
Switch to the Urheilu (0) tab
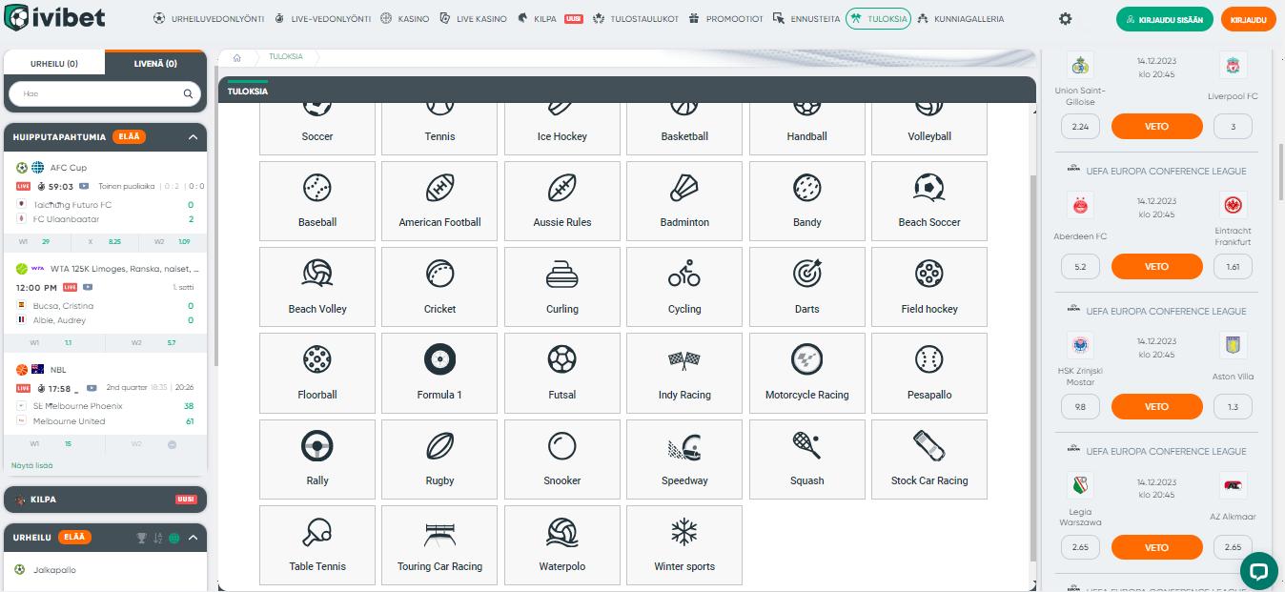[54, 64]
